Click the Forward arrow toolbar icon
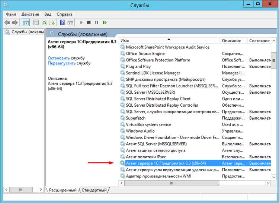The height and width of the screenshot is (203, 279). (x=15, y=23)
